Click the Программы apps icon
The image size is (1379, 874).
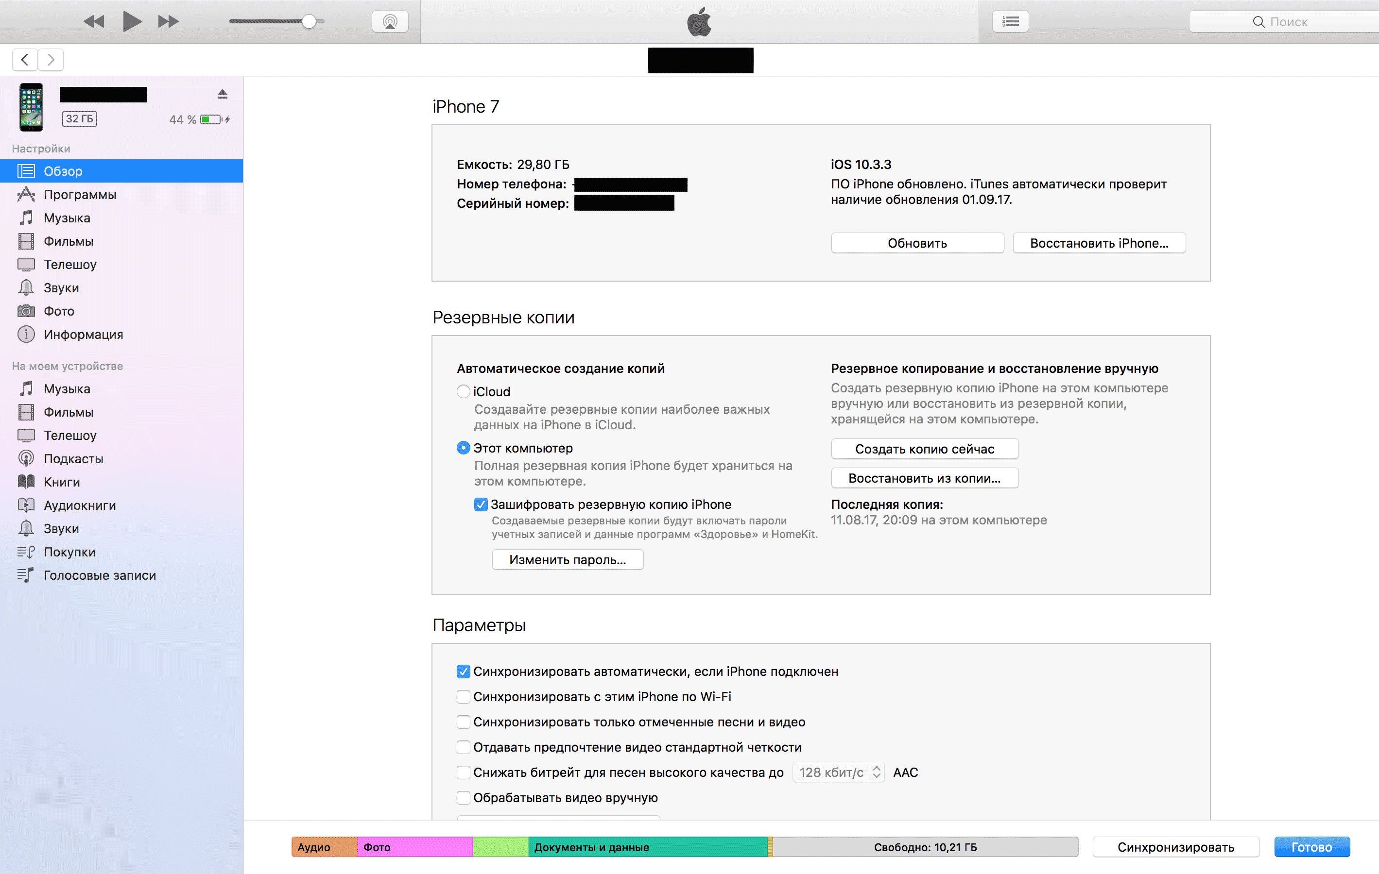point(26,195)
